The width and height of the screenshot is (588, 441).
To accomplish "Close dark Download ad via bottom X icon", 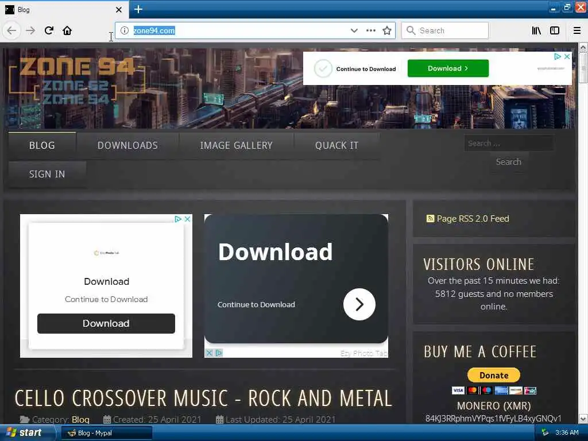I will point(209,353).
